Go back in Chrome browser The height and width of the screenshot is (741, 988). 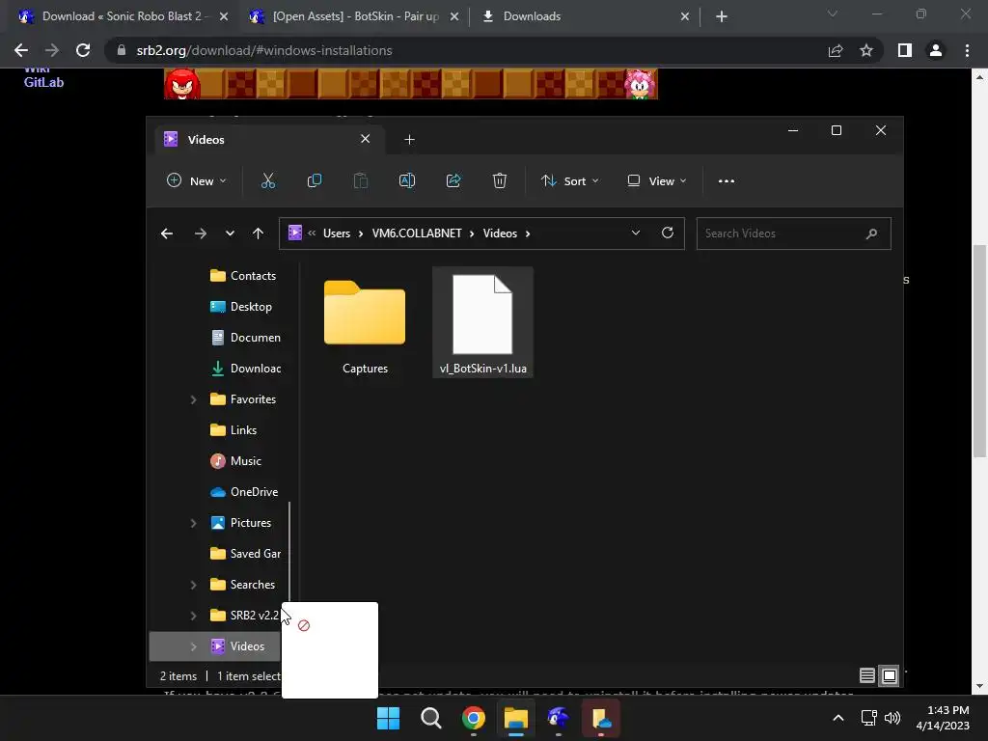(21, 50)
